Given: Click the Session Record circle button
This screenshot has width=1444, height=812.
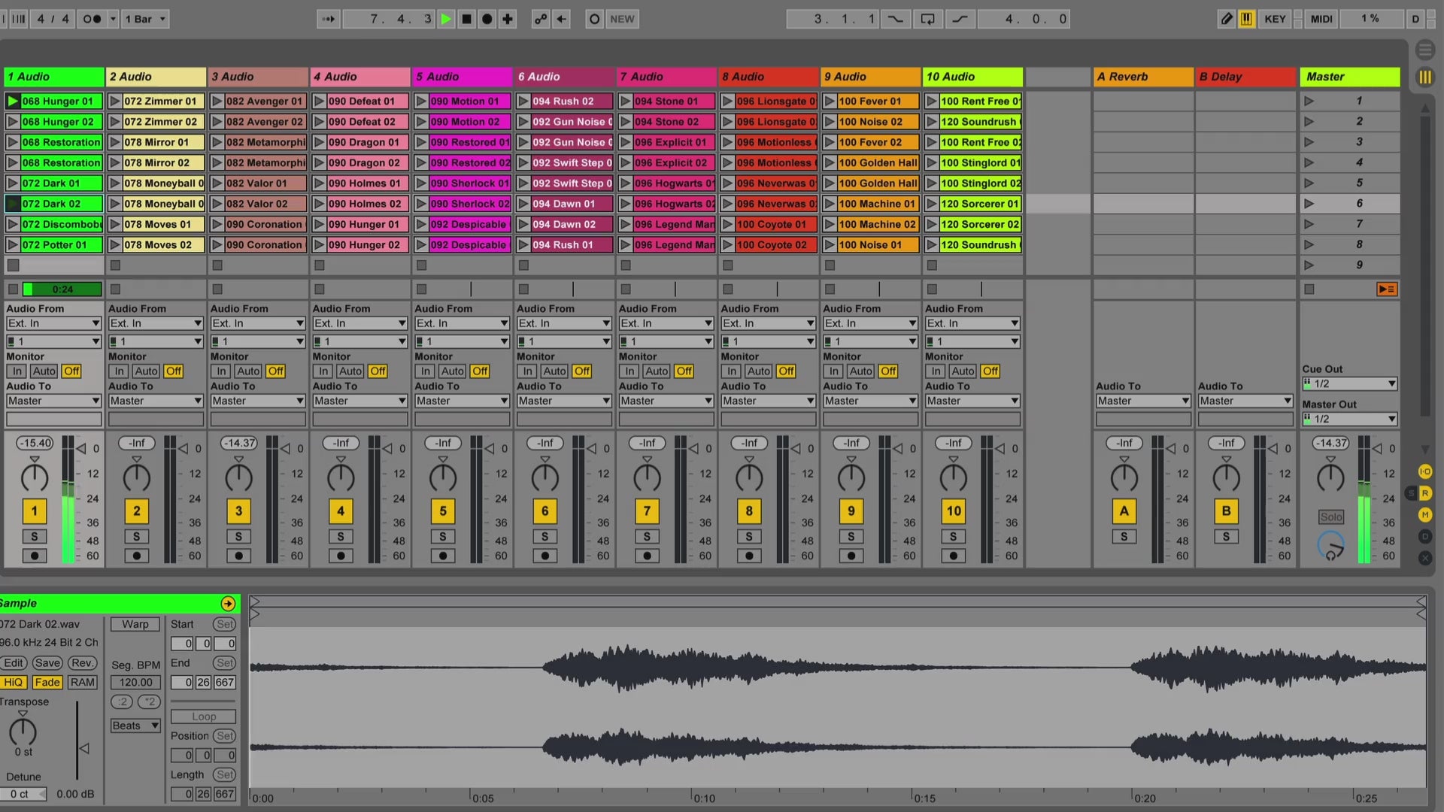Looking at the screenshot, I should point(594,19).
